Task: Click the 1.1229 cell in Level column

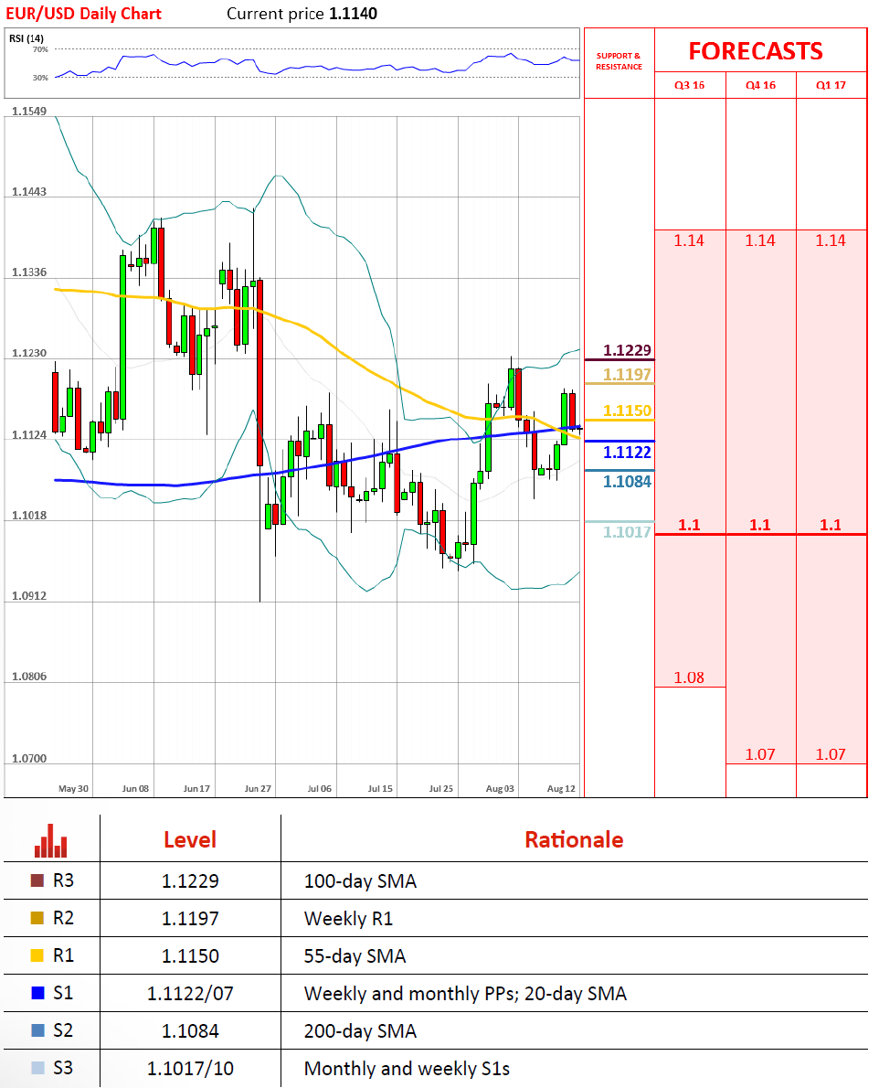Action: pos(190,881)
